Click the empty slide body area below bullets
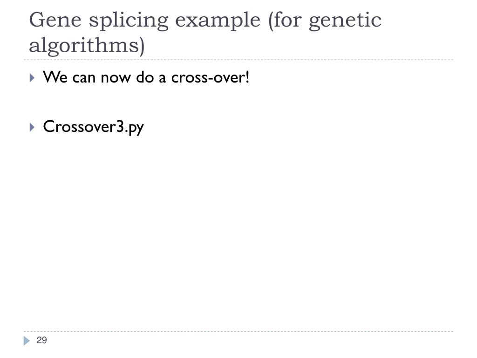This screenshot has width=477, height=358. coord(238,231)
